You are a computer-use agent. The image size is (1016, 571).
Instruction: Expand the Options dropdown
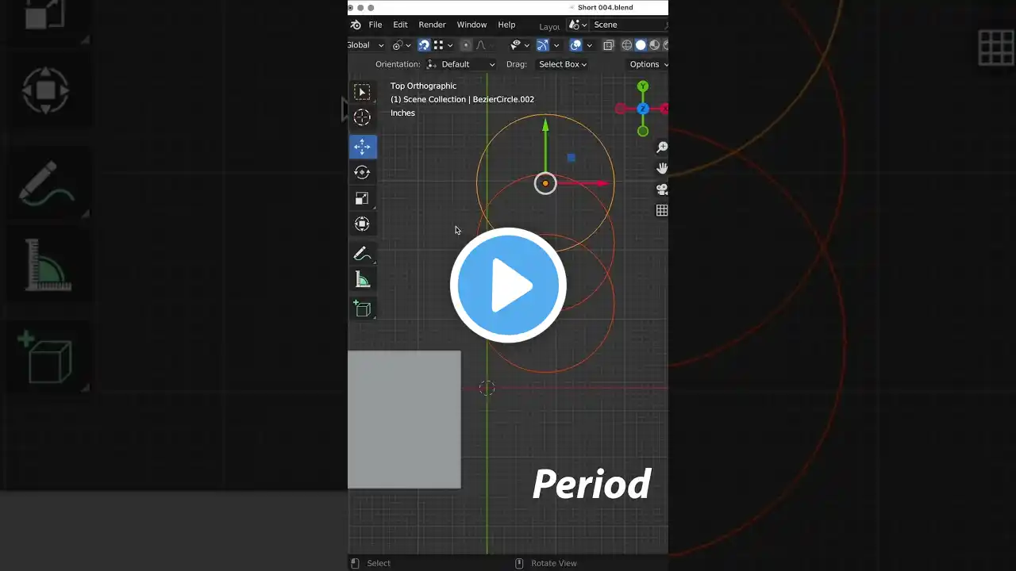pyautogui.click(x=648, y=64)
